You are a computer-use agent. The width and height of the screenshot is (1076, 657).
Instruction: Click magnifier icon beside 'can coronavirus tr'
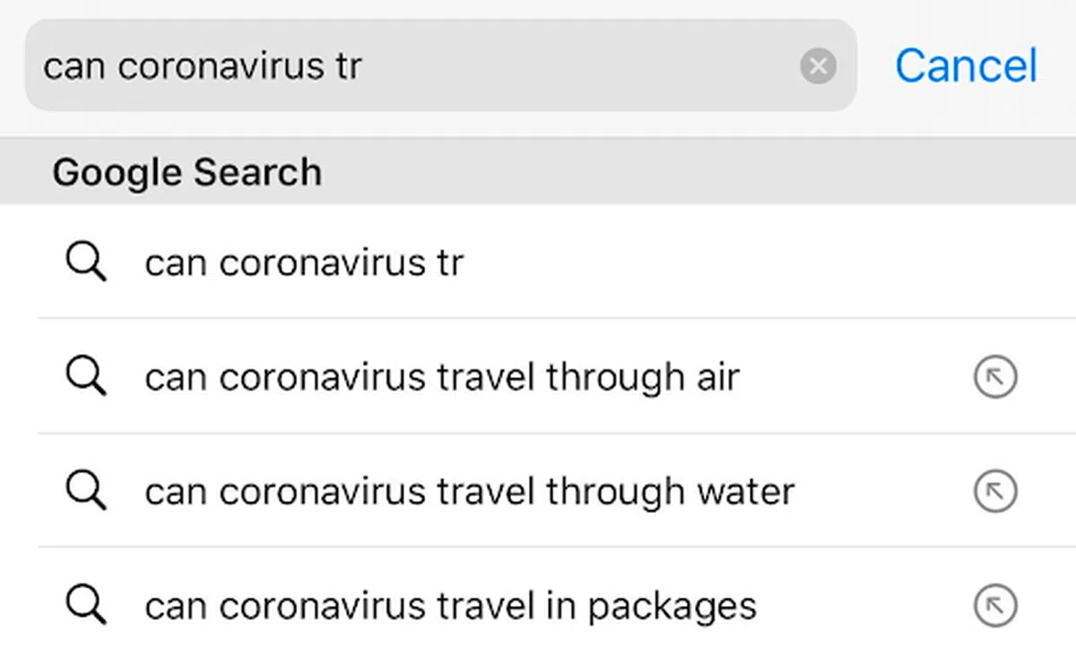86,263
